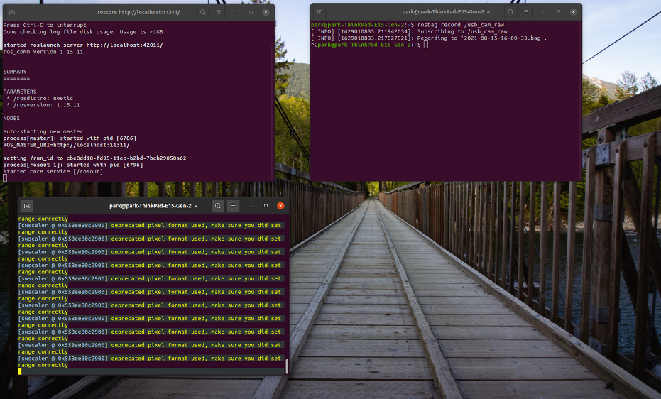Click 'setting /run_id to' line
The width and height of the screenshot is (661, 399).
point(95,158)
